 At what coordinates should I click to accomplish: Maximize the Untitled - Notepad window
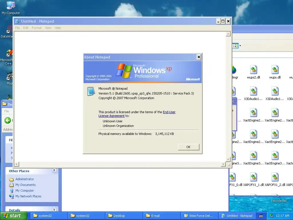(223, 21)
